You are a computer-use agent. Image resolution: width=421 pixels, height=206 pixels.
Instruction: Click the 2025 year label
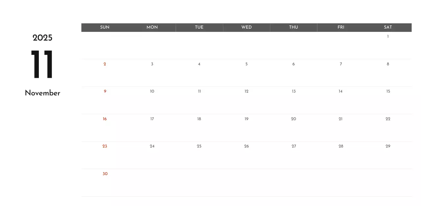tap(42, 38)
